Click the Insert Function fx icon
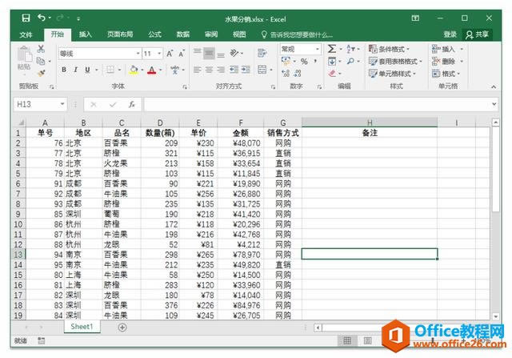 (x=131, y=104)
